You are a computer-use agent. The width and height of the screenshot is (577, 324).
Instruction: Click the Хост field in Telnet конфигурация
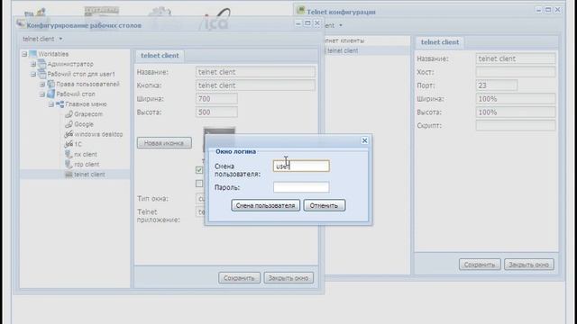pos(516,72)
